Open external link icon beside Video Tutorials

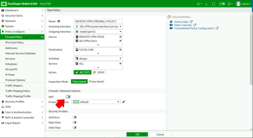pos(195,25)
